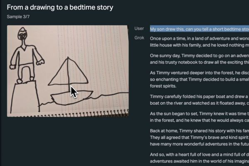Click the "One sunny day, Timmy decided" paragraph
Screen dimensions: 249x166
(x=199, y=59)
